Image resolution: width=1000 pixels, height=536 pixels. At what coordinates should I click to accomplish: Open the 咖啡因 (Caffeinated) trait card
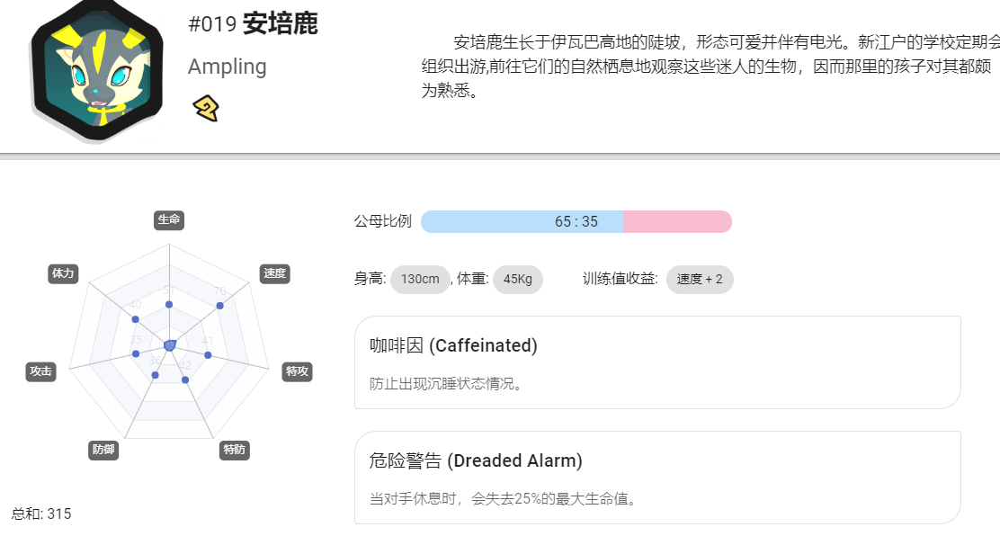[x=657, y=362]
